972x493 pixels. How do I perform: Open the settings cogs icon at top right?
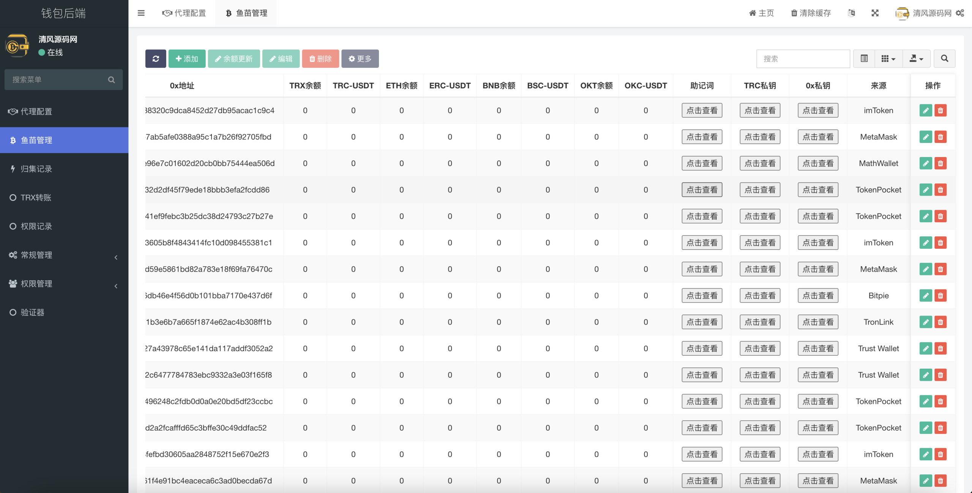(960, 13)
